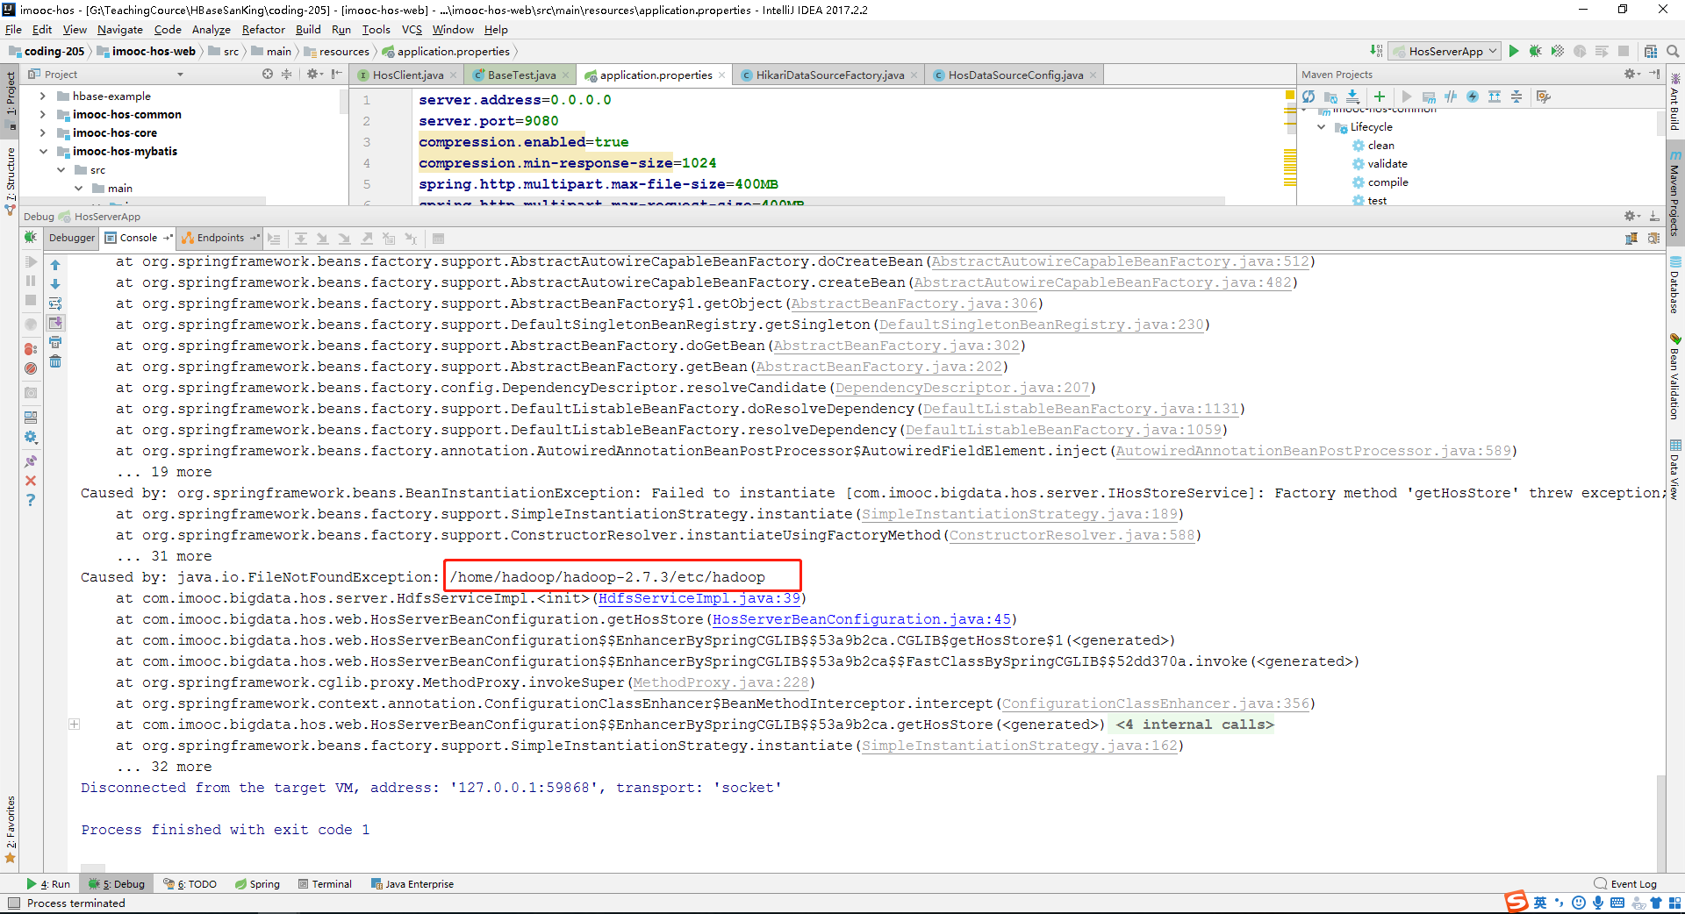Screen dimensions: 1685x914
Task: Restore debug layout icon
Action: [31, 417]
